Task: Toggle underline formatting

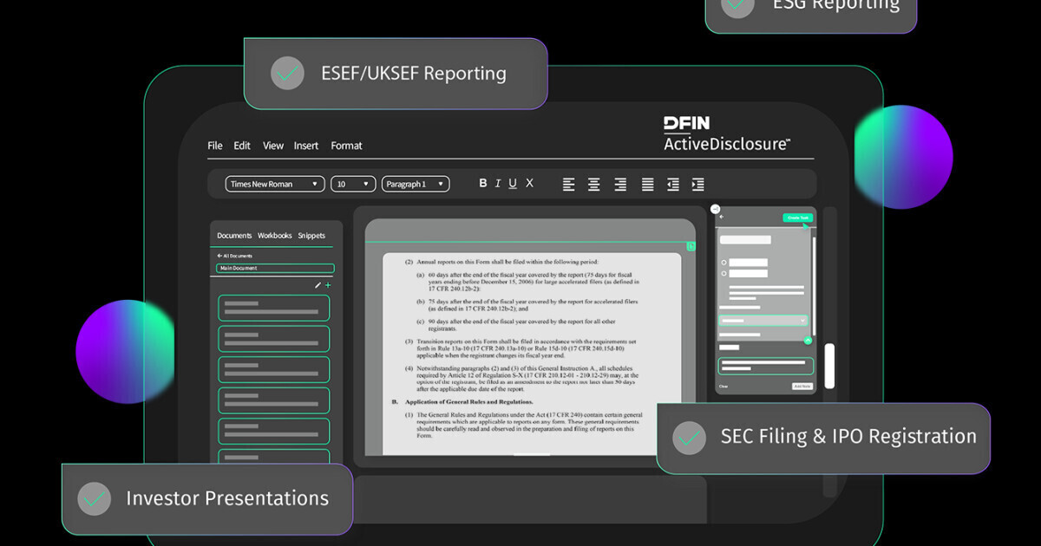Action: [513, 184]
